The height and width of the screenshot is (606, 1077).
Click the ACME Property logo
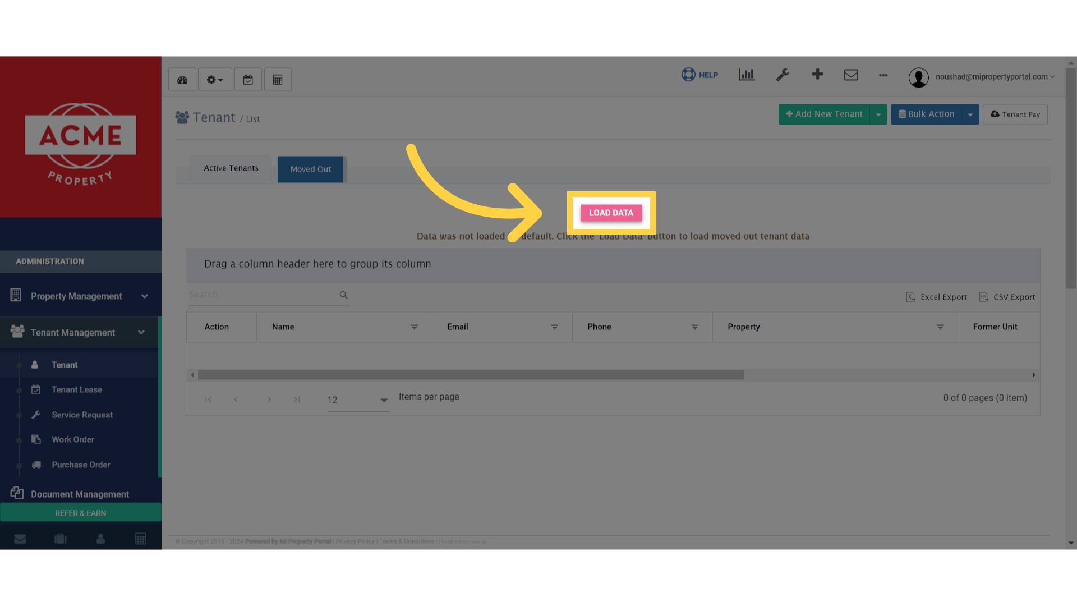(80, 144)
